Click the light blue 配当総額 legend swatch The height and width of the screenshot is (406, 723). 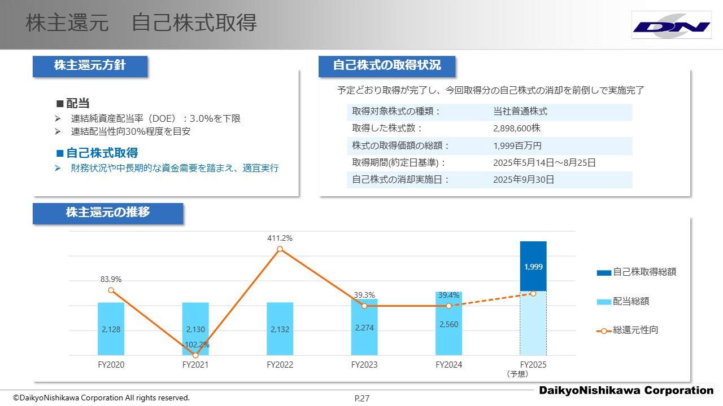(603, 302)
